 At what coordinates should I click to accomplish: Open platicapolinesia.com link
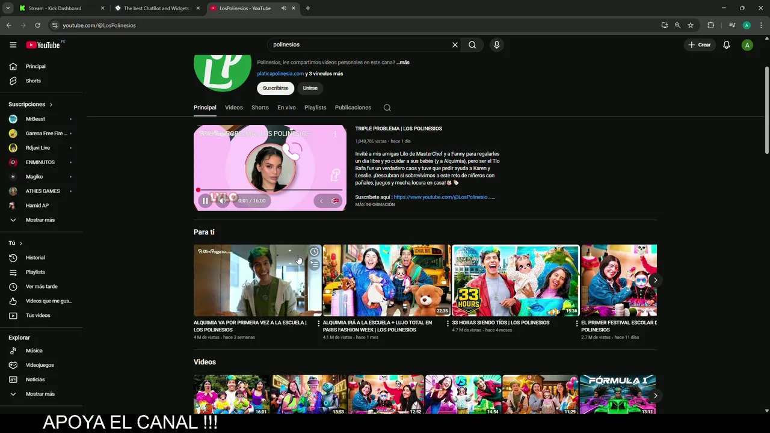pyautogui.click(x=280, y=73)
